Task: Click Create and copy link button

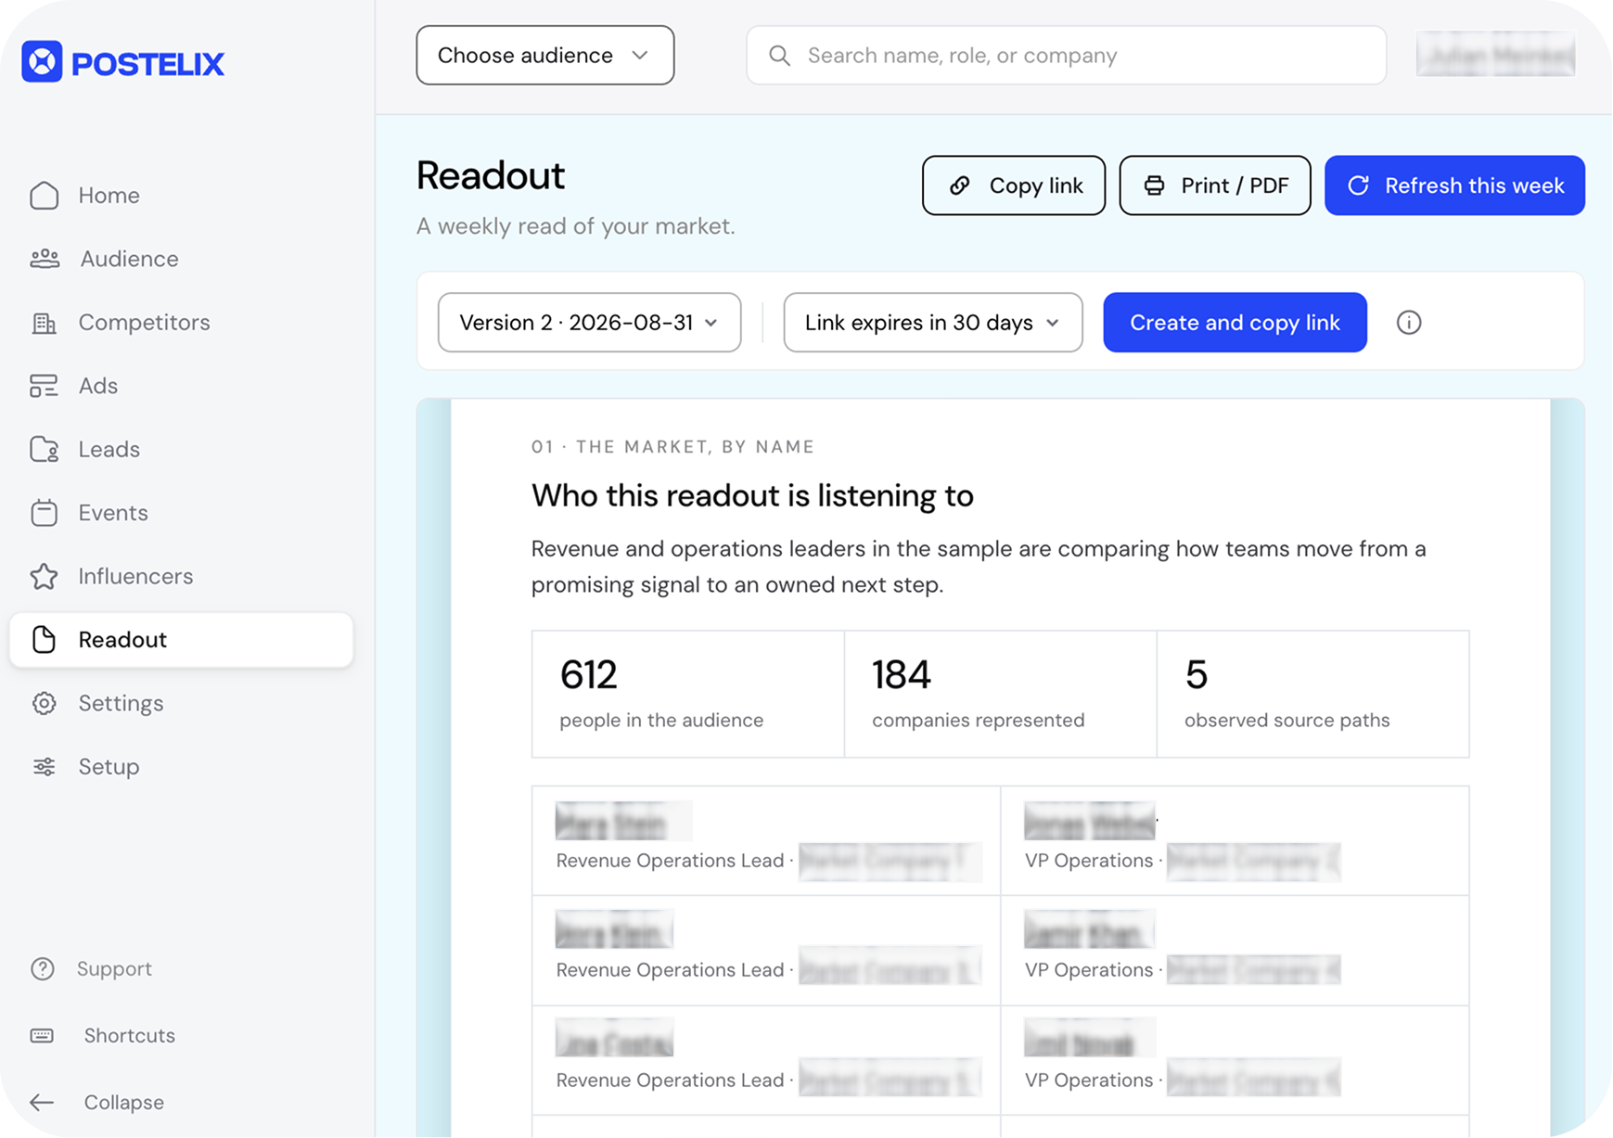Action: [x=1235, y=323]
